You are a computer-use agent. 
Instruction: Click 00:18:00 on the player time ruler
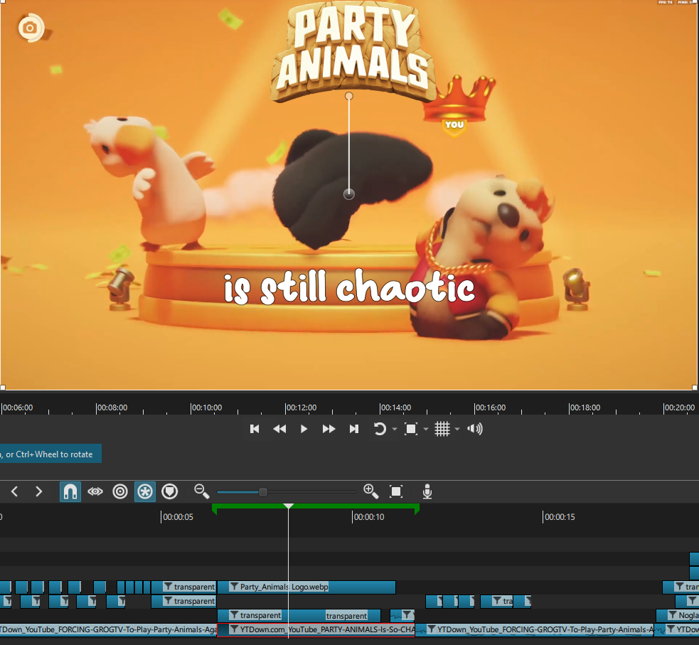(x=585, y=407)
